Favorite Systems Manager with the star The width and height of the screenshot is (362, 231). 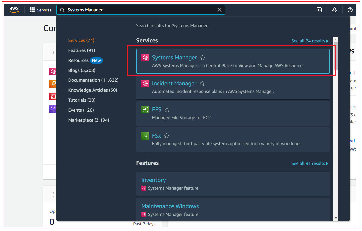pos(203,58)
